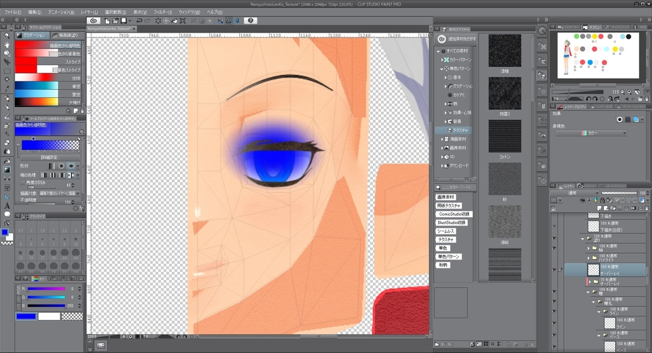This screenshot has height=353, width=652.
Task: Open CLIP STUDIO via the spiral icon
Action: pos(93,21)
